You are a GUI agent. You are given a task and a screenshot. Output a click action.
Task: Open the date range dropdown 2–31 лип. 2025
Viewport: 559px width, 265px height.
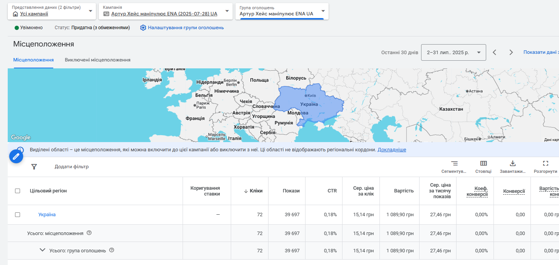coord(453,52)
